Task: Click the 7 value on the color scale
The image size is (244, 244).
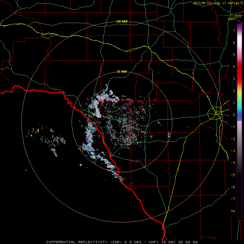Action: (x=234, y=30)
